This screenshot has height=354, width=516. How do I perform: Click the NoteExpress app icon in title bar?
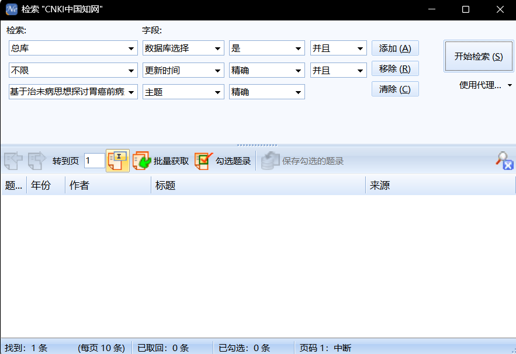[12, 9]
